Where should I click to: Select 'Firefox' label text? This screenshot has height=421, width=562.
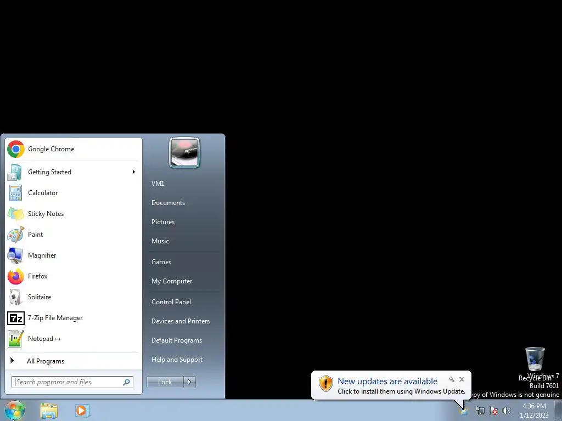(x=38, y=276)
